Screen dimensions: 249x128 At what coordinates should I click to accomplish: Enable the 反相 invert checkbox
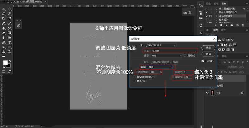pos(185,55)
